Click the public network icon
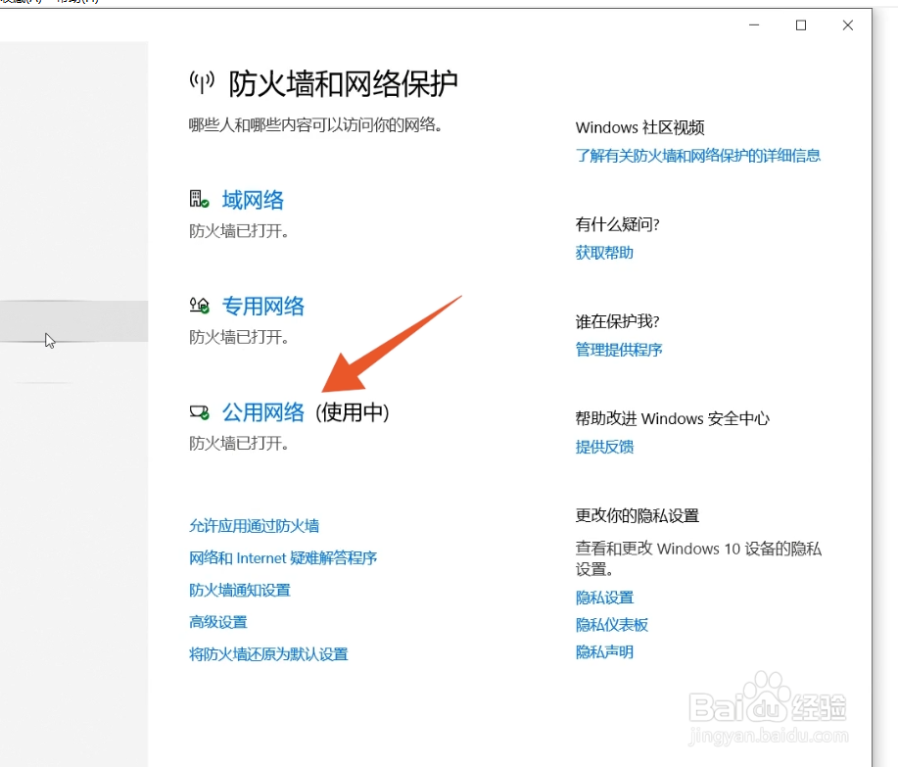This screenshot has width=898, height=767. 199,411
